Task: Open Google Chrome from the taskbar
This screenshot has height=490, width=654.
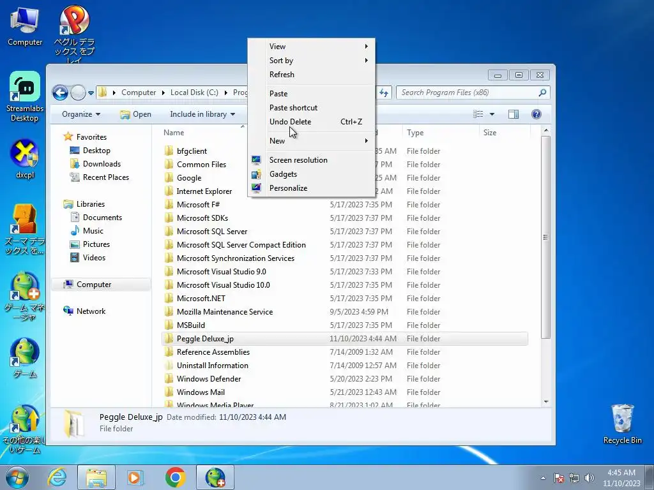Action: point(175,477)
